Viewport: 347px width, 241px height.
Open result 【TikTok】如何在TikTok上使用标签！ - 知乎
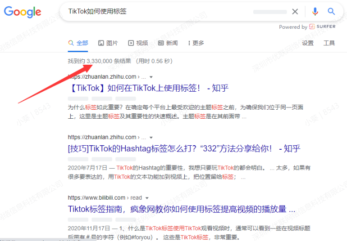[x=149, y=88]
